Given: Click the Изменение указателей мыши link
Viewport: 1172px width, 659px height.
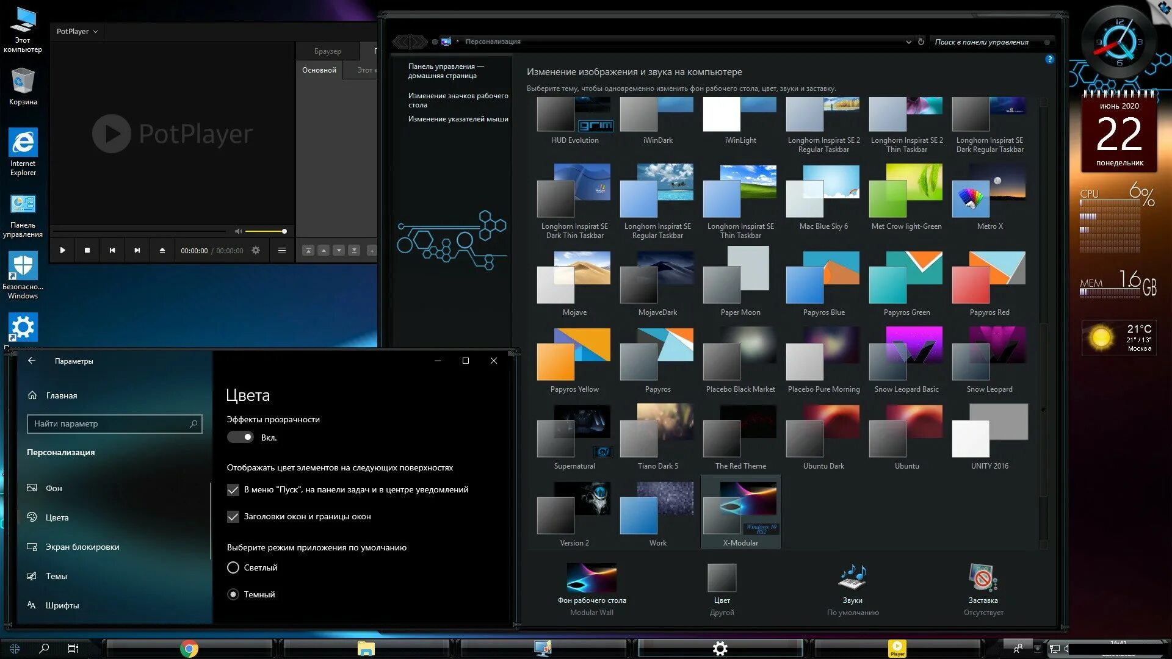Looking at the screenshot, I should [458, 119].
